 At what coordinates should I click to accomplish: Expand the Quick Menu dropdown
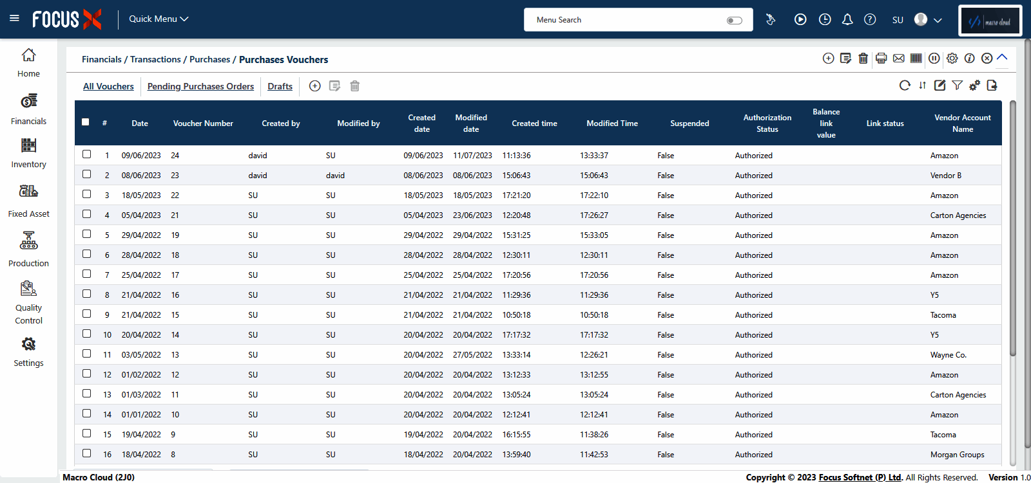(x=159, y=19)
